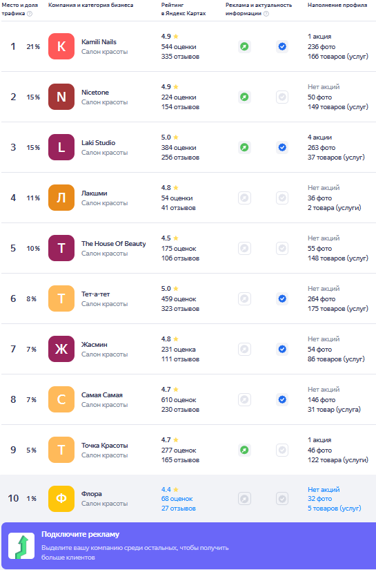Click the blue verified badge for Laki Studio
Screen dimensions: 376x570
tap(282, 148)
